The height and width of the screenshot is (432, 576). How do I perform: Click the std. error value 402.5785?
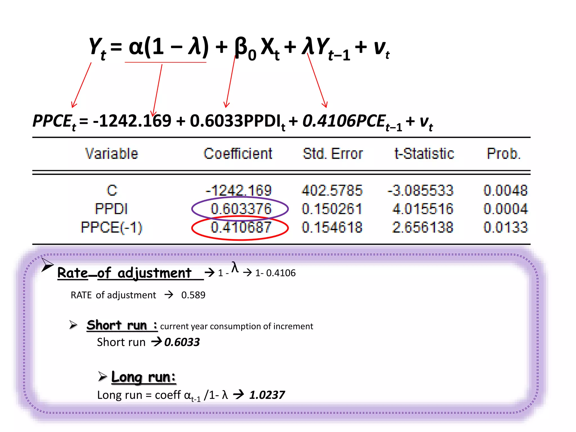click(332, 190)
